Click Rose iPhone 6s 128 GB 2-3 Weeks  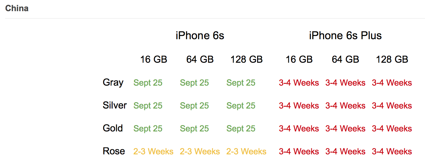[247, 151]
